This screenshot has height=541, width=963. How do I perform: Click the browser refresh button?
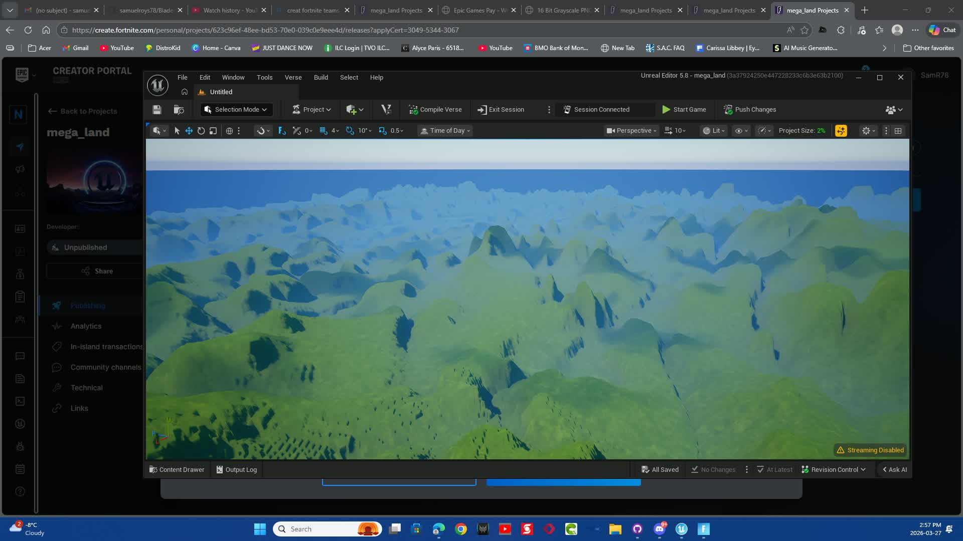tap(28, 30)
